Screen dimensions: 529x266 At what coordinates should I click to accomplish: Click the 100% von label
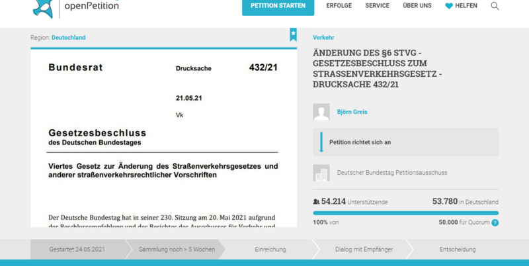click(x=326, y=222)
